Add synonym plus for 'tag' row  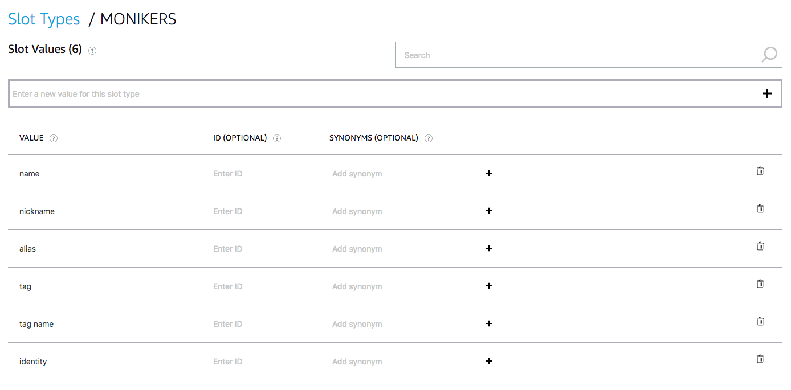click(x=488, y=286)
